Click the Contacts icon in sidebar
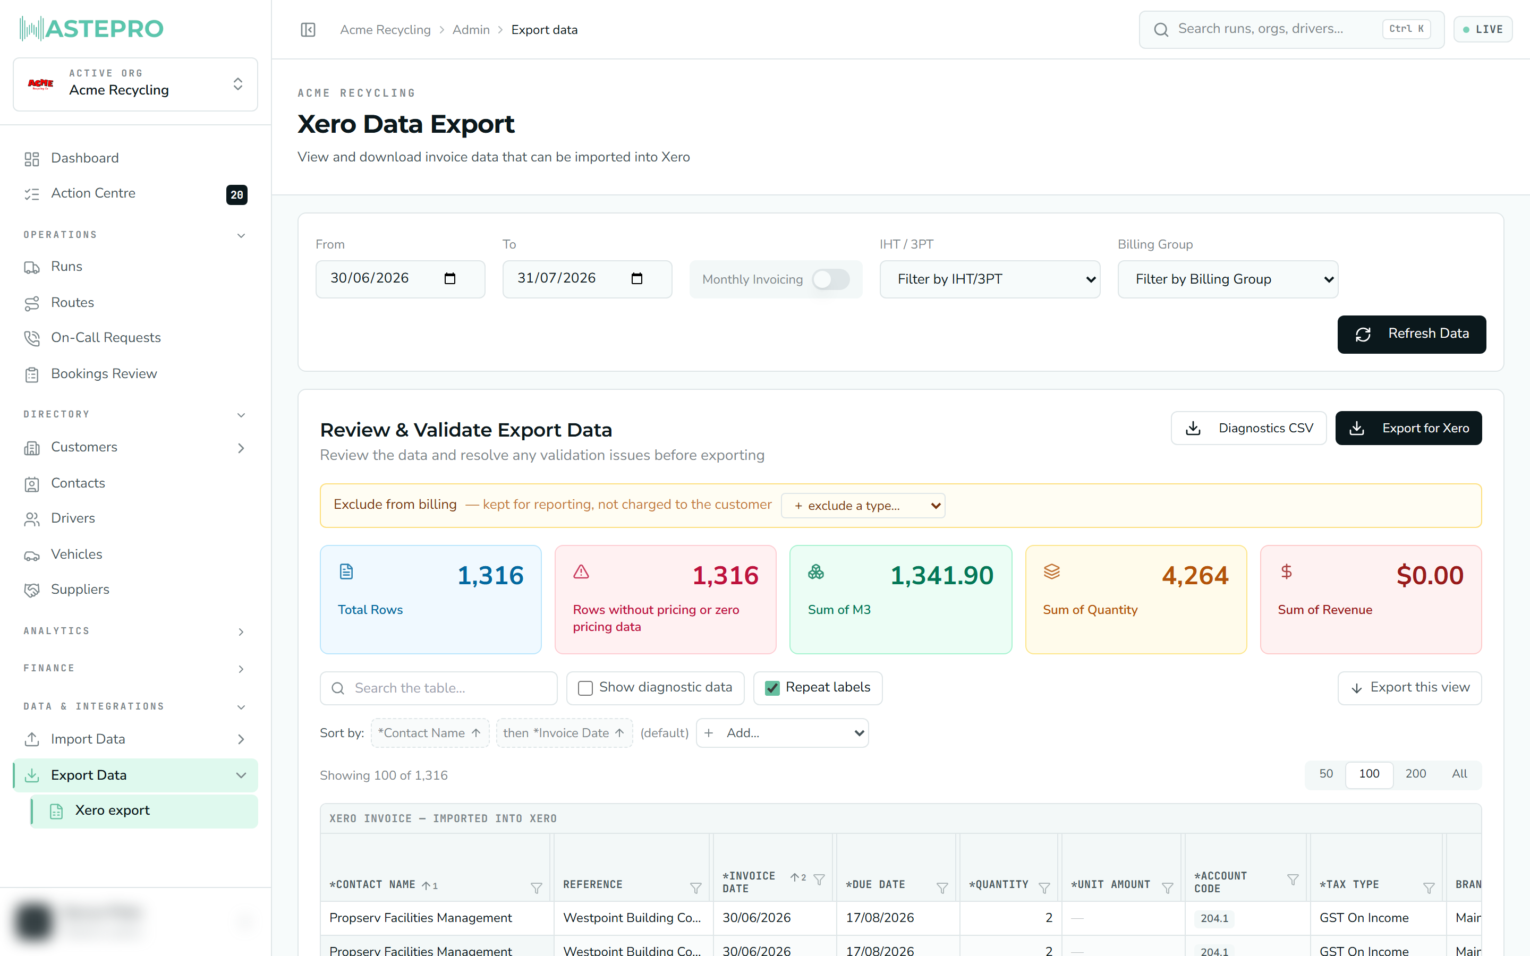The width and height of the screenshot is (1530, 956). (x=32, y=484)
